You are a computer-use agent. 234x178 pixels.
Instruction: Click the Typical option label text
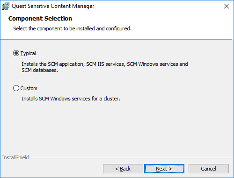[28, 53]
